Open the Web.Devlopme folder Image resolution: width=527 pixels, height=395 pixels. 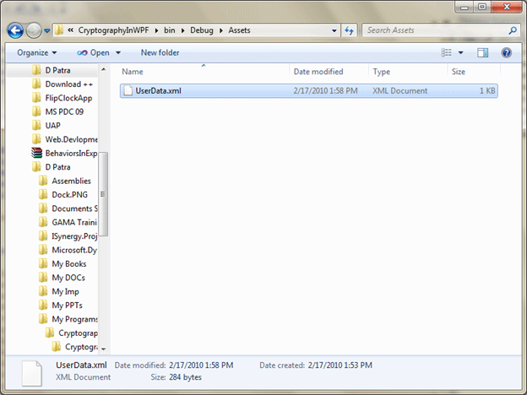(71, 139)
